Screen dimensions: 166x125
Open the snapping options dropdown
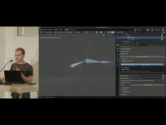pyautogui.click(x=89, y=32)
